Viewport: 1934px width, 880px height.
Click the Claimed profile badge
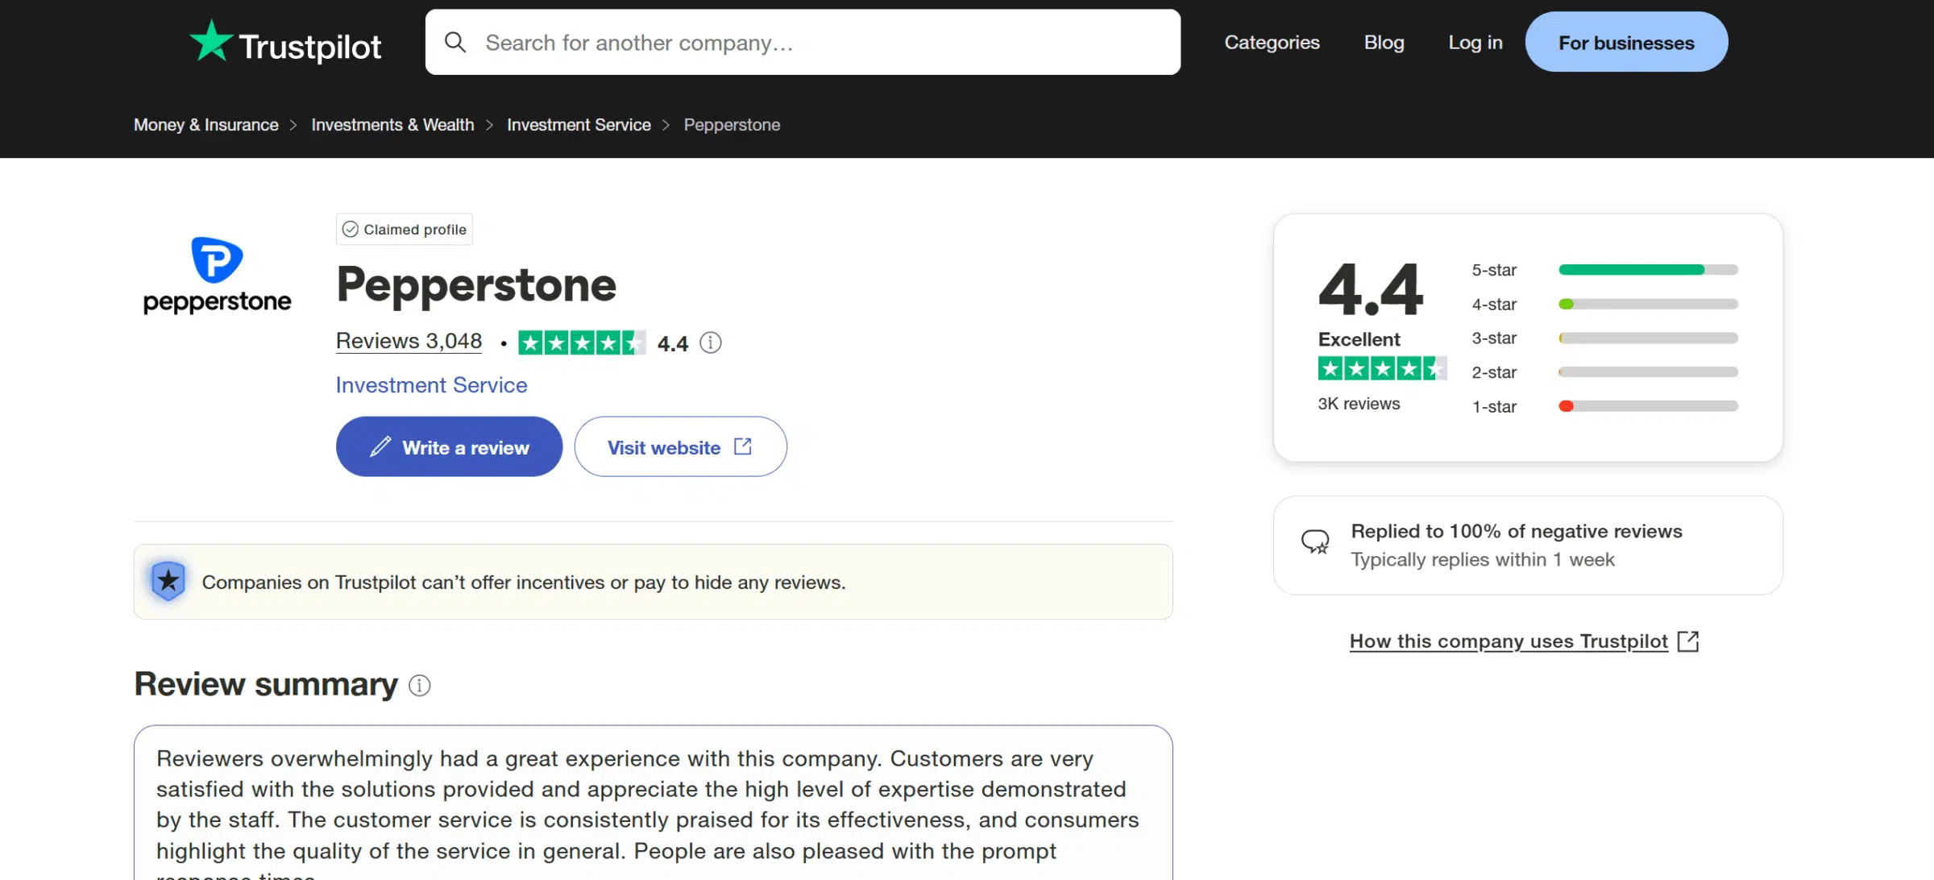pyautogui.click(x=405, y=229)
